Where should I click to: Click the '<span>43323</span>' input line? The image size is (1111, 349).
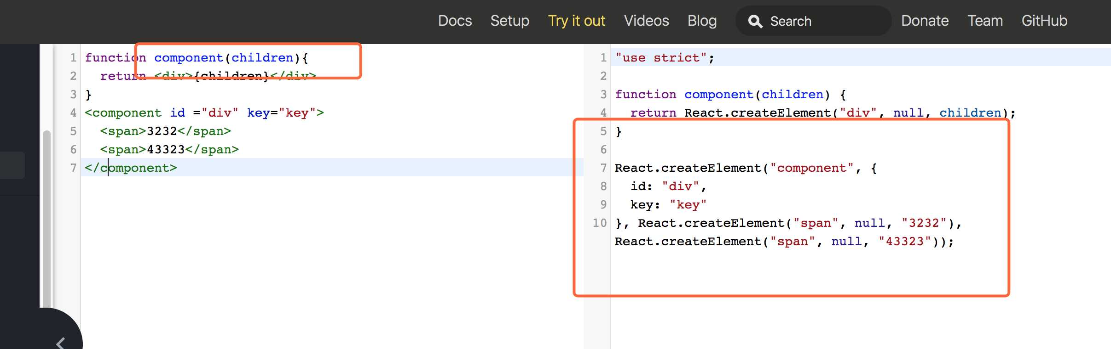(x=169, y=149)
